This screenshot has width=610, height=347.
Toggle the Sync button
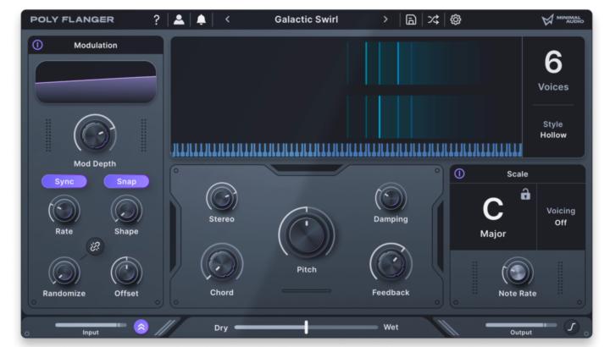click(64, 181)
